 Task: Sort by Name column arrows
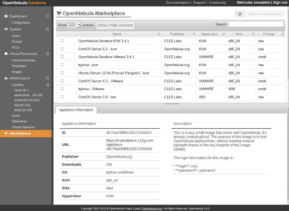tap(159, 34)
